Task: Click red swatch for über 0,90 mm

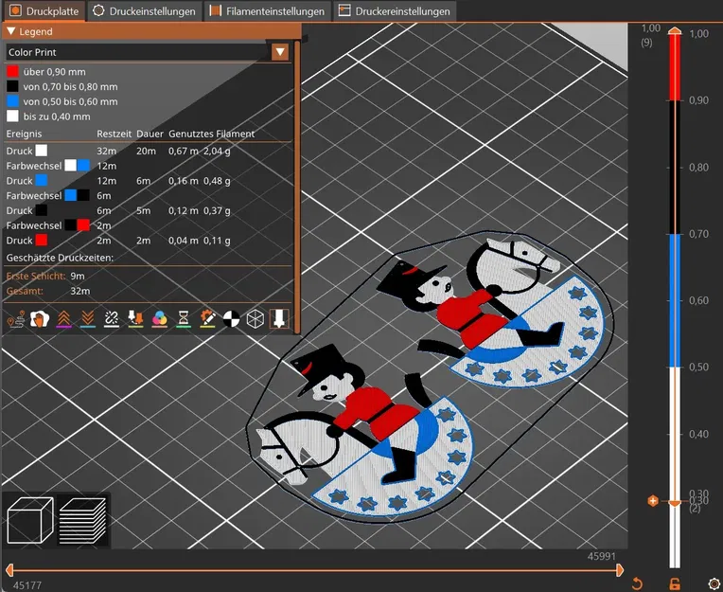Action: pyautogui.click(x=12, y=72)
